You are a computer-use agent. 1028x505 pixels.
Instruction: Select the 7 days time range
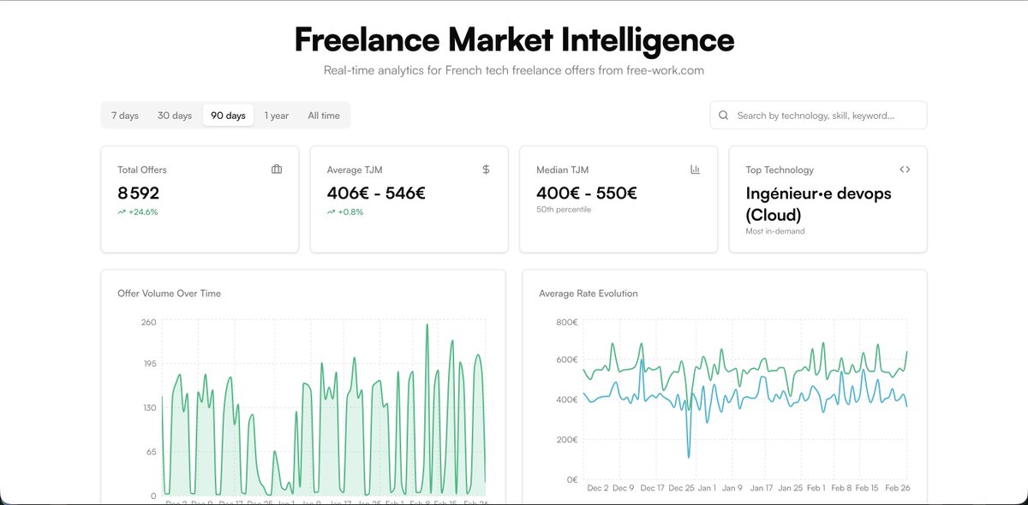(125, 116)
